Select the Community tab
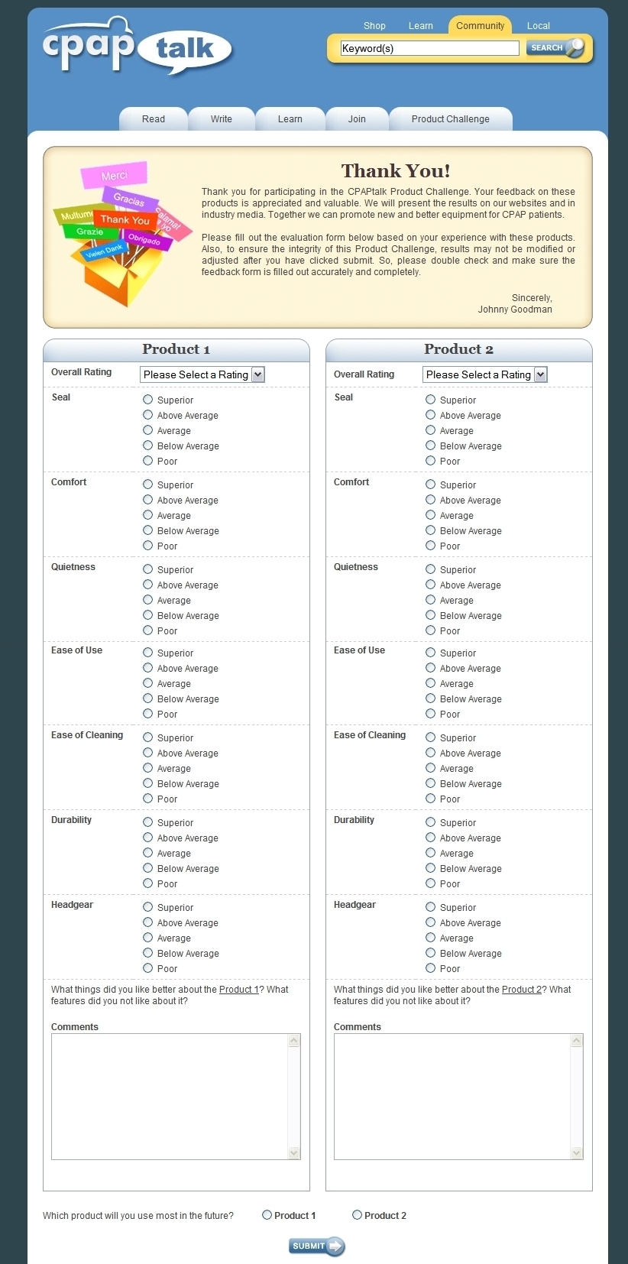The image size is (628, 1264). tap(480, 26)
